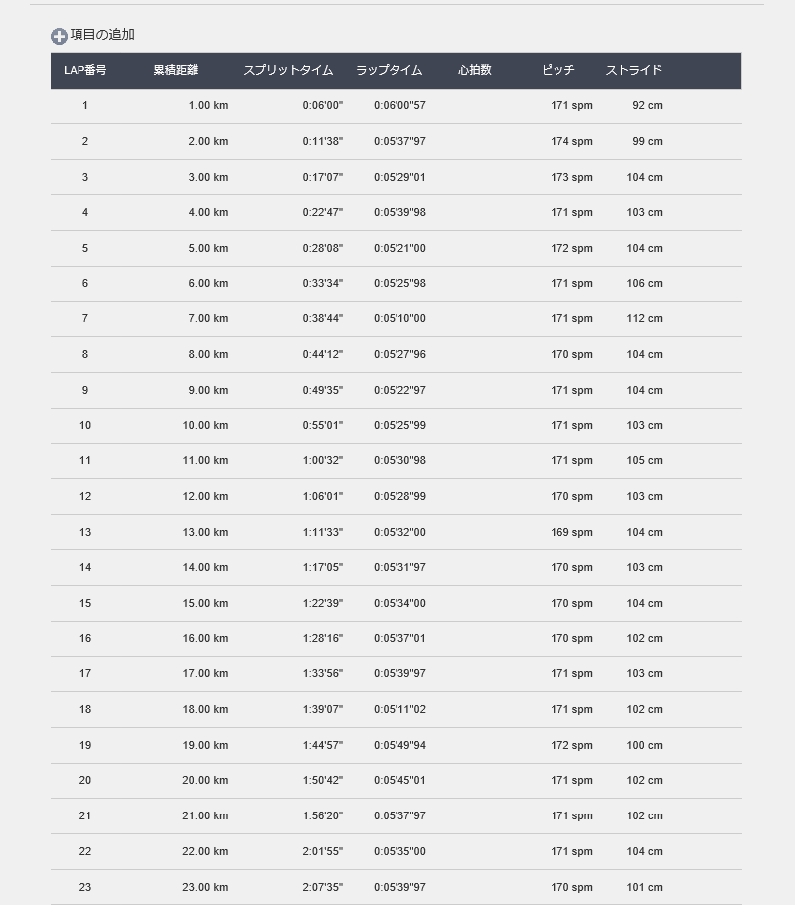Select lap 13 pitch value 169 spm

pos(571,532)
